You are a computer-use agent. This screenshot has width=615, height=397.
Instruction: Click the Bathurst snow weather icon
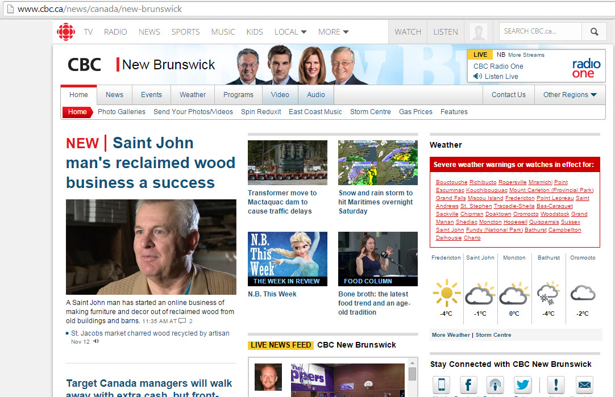point(548,293)
